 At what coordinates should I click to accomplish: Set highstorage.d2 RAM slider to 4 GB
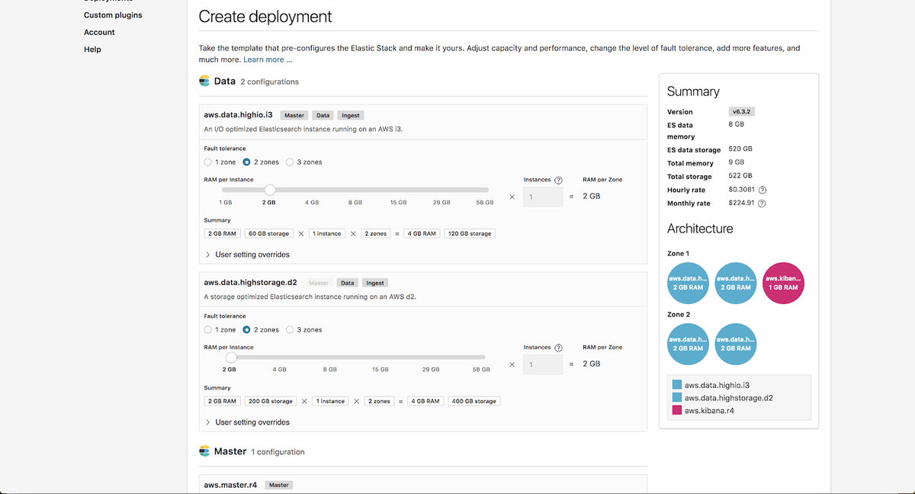click(279, 370)
